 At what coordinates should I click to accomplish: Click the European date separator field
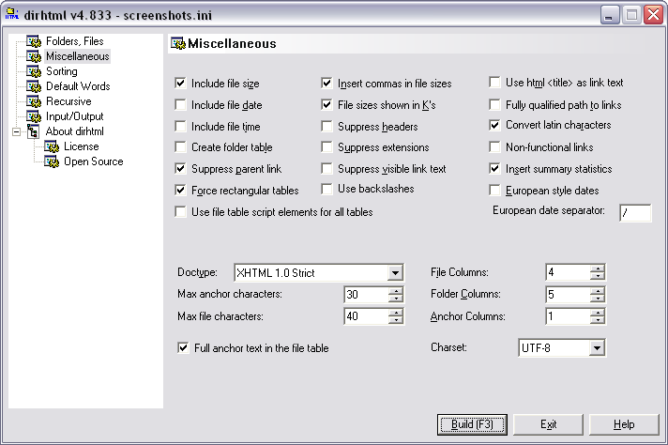pyautogui.click(x=635, y=213)
